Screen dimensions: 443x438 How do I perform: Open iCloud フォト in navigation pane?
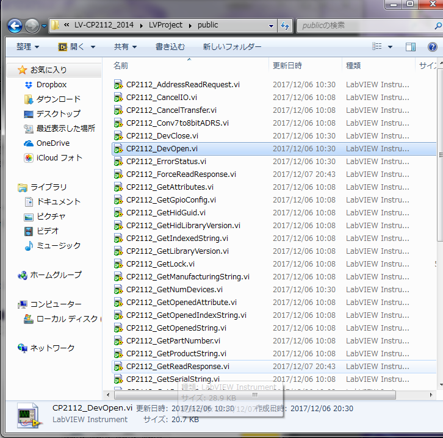tap(59, 158)
